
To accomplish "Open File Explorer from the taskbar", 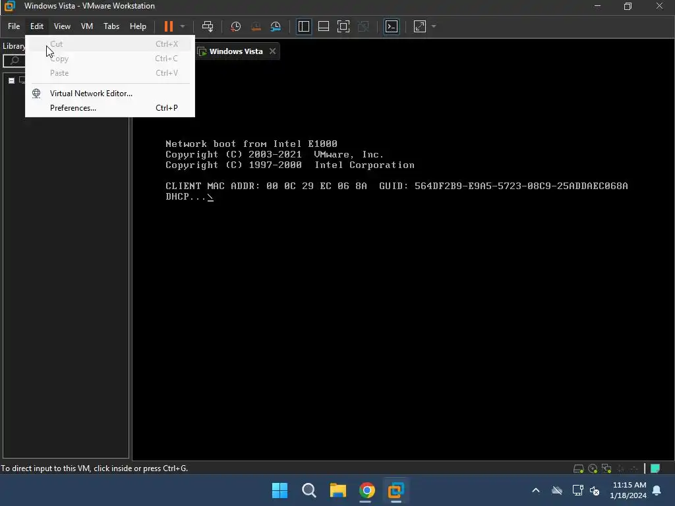I will [x=338, y=490].
